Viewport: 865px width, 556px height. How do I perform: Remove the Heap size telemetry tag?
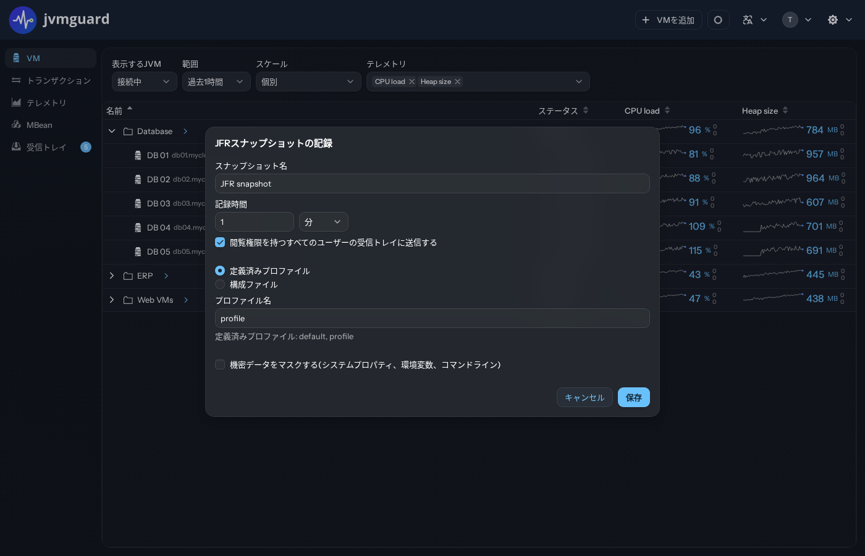[x=458, y=82]
